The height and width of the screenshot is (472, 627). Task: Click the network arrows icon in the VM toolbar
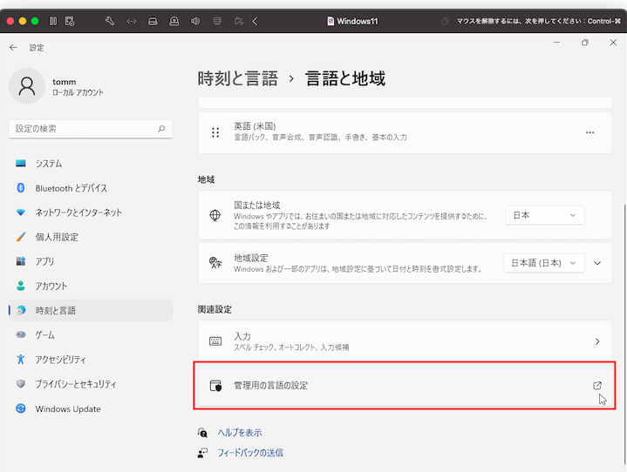pos(132,21)
